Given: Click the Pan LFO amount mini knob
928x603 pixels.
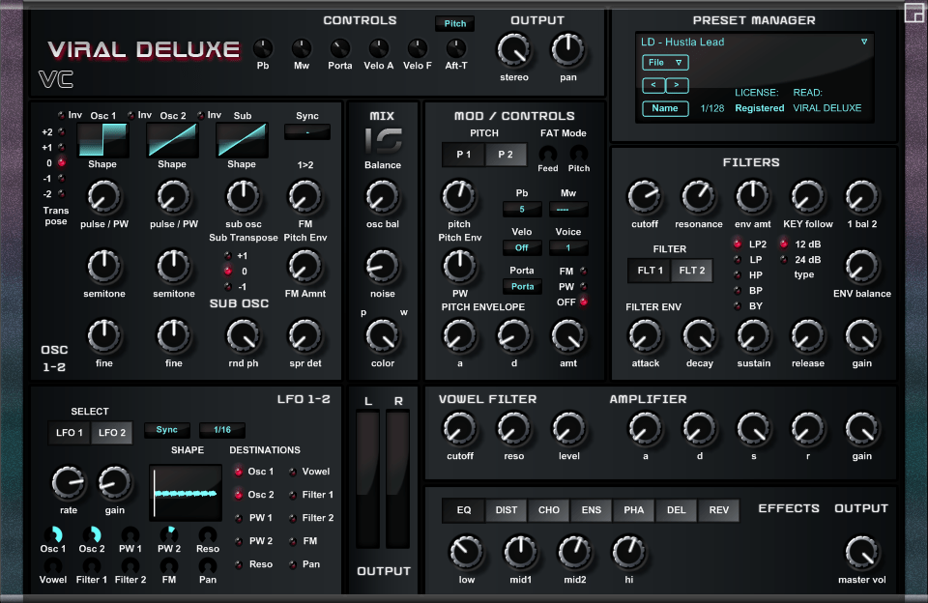Looking at the screenshot, I should (x=208, y=565).
